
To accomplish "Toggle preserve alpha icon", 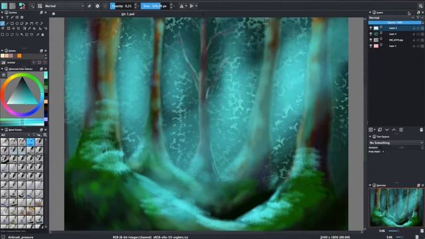I will 98,6.
